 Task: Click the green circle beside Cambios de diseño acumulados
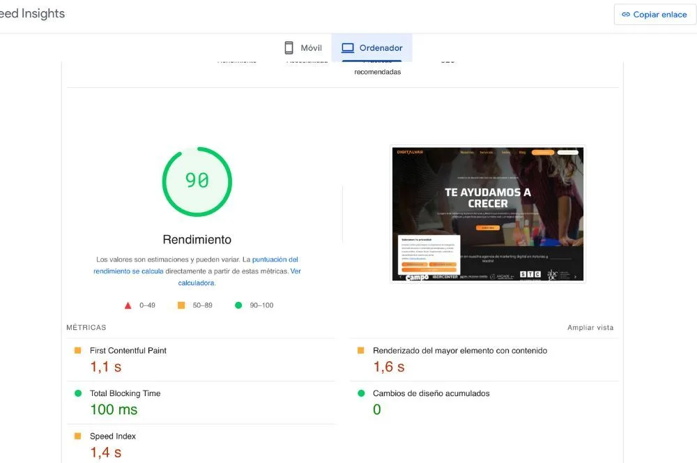pos(361,393)
